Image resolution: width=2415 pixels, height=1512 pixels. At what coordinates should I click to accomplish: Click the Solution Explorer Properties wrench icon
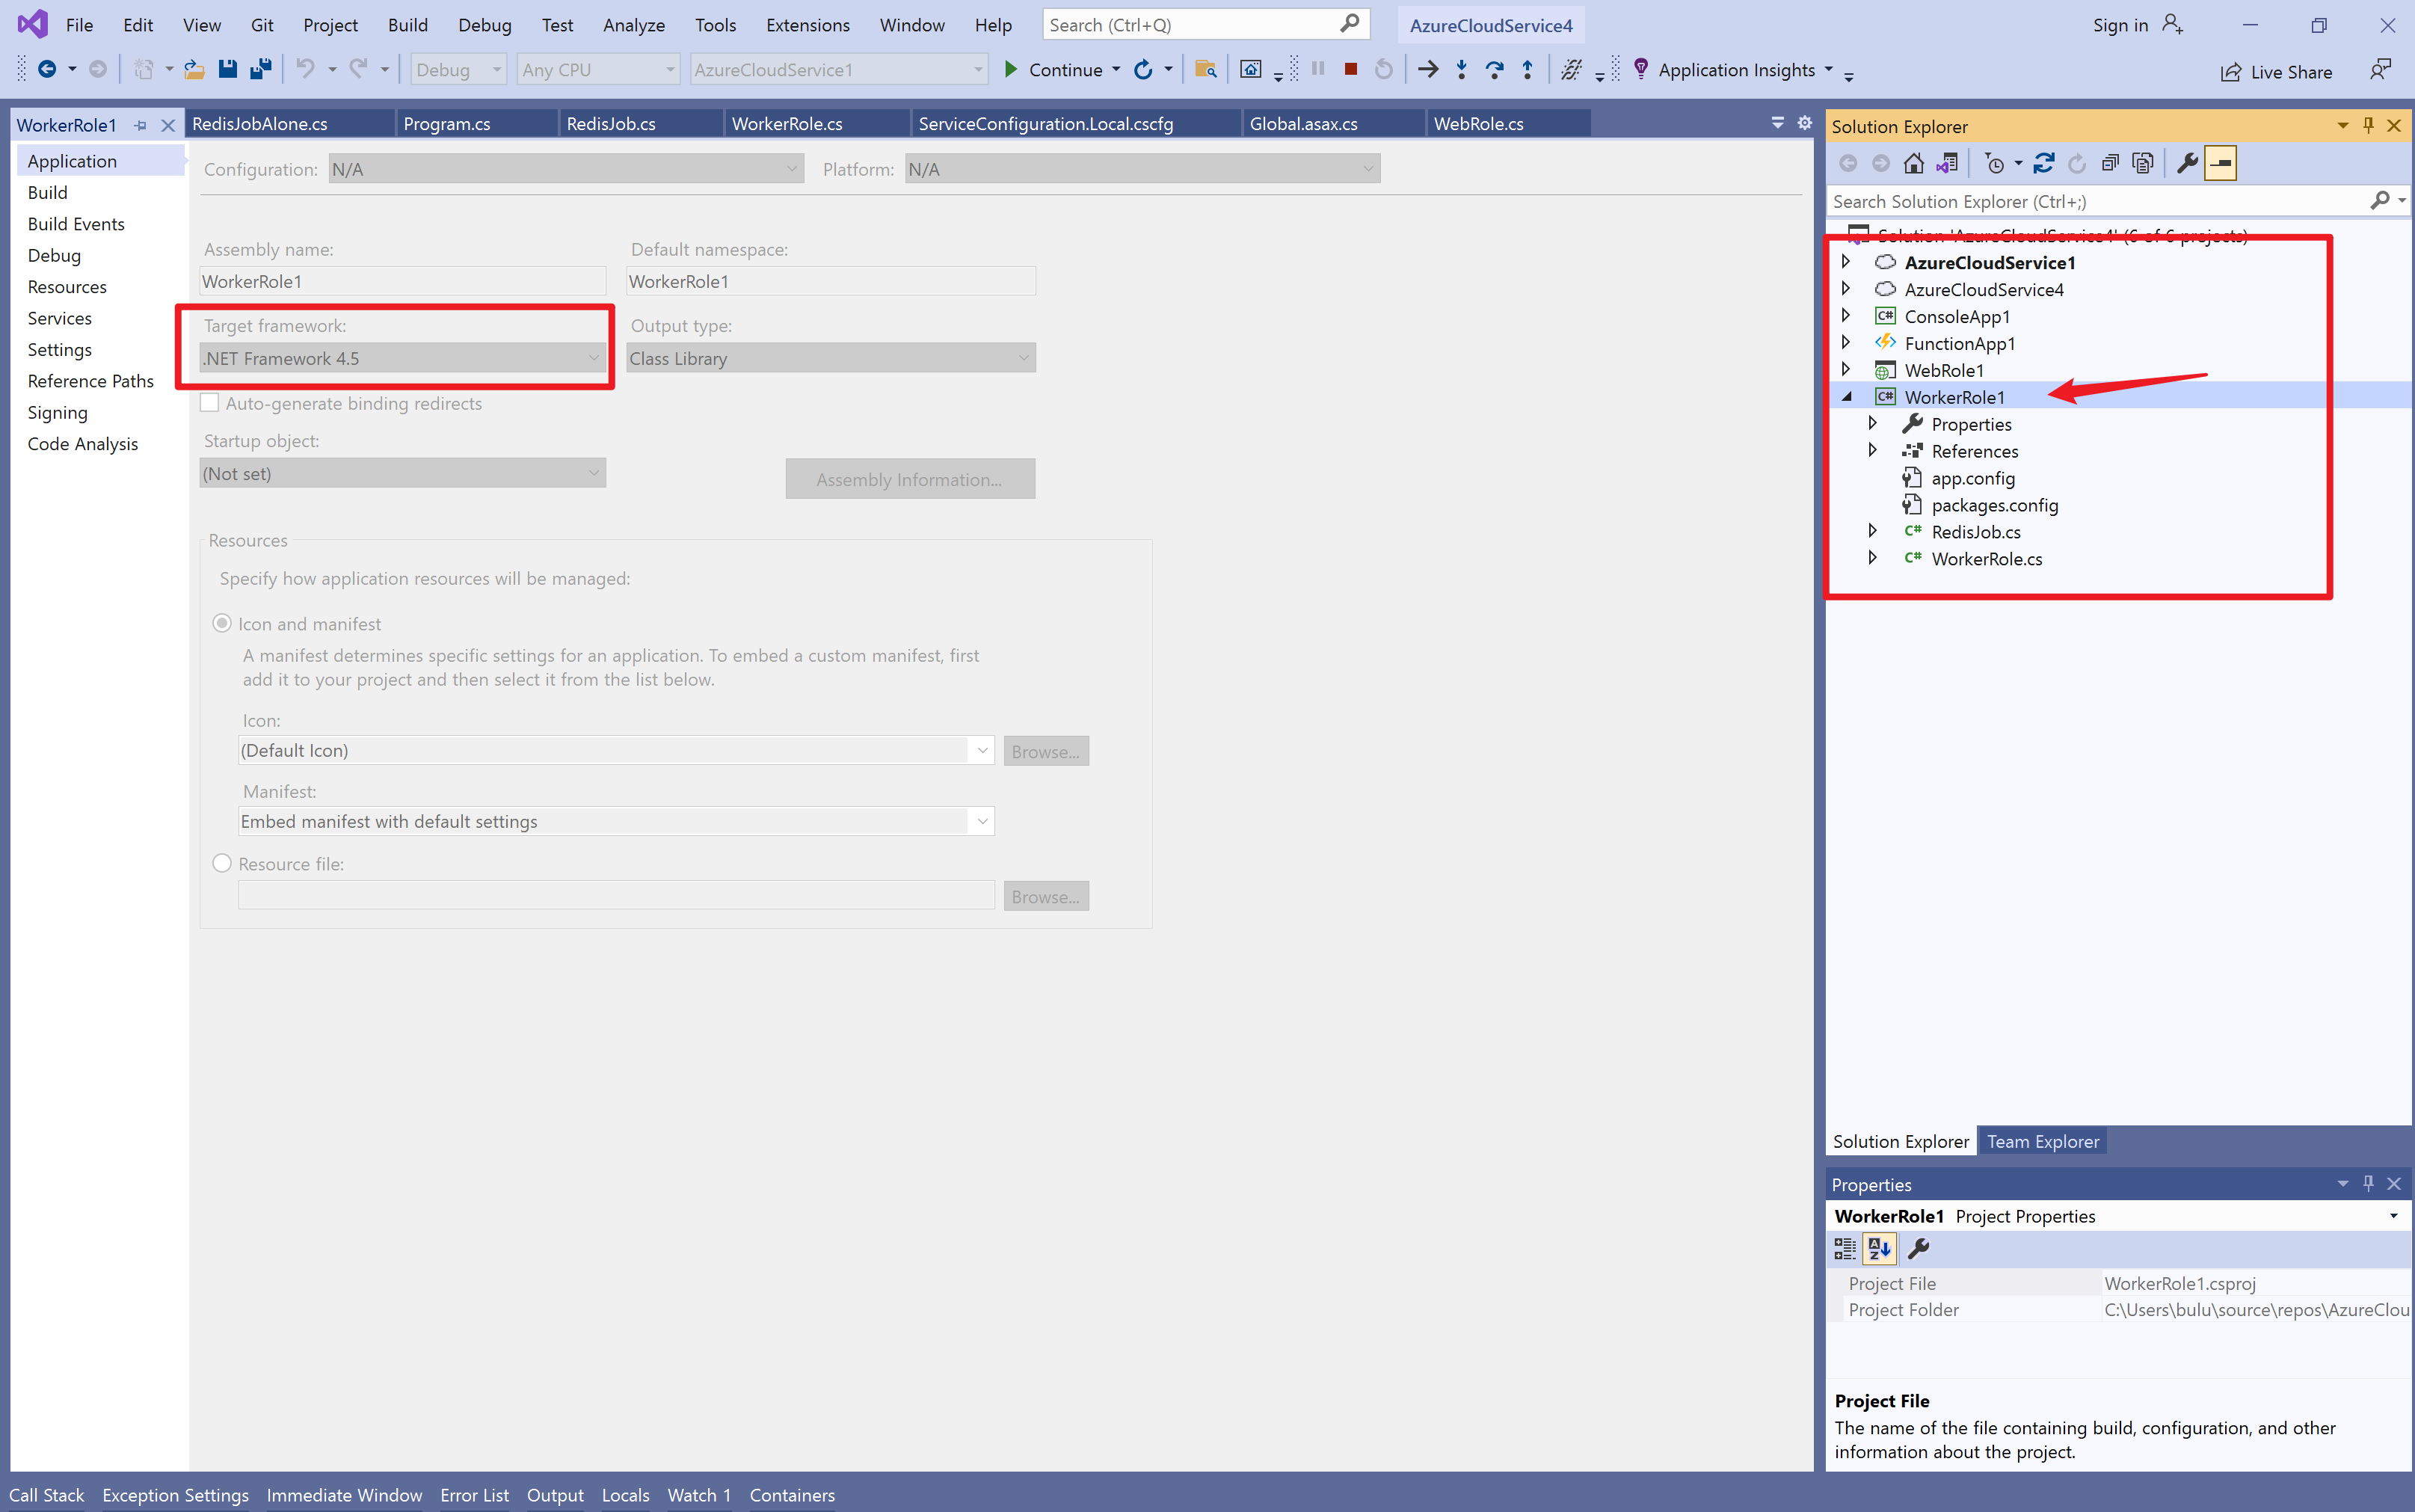(x=2187, y=163)
